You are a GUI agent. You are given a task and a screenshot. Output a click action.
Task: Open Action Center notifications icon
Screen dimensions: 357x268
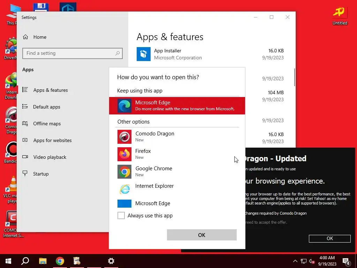point(346,261)
